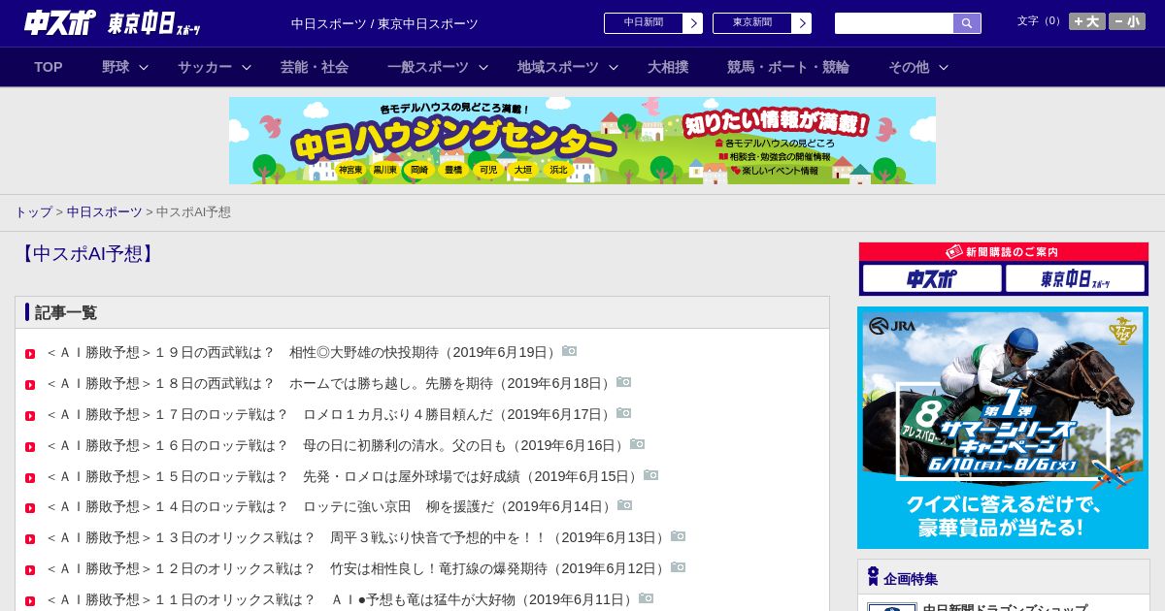Open the June 11 オリックス戦 AI prediction article
The image size is (1165, 611).
pyautogui.click(x=342, y=599)
